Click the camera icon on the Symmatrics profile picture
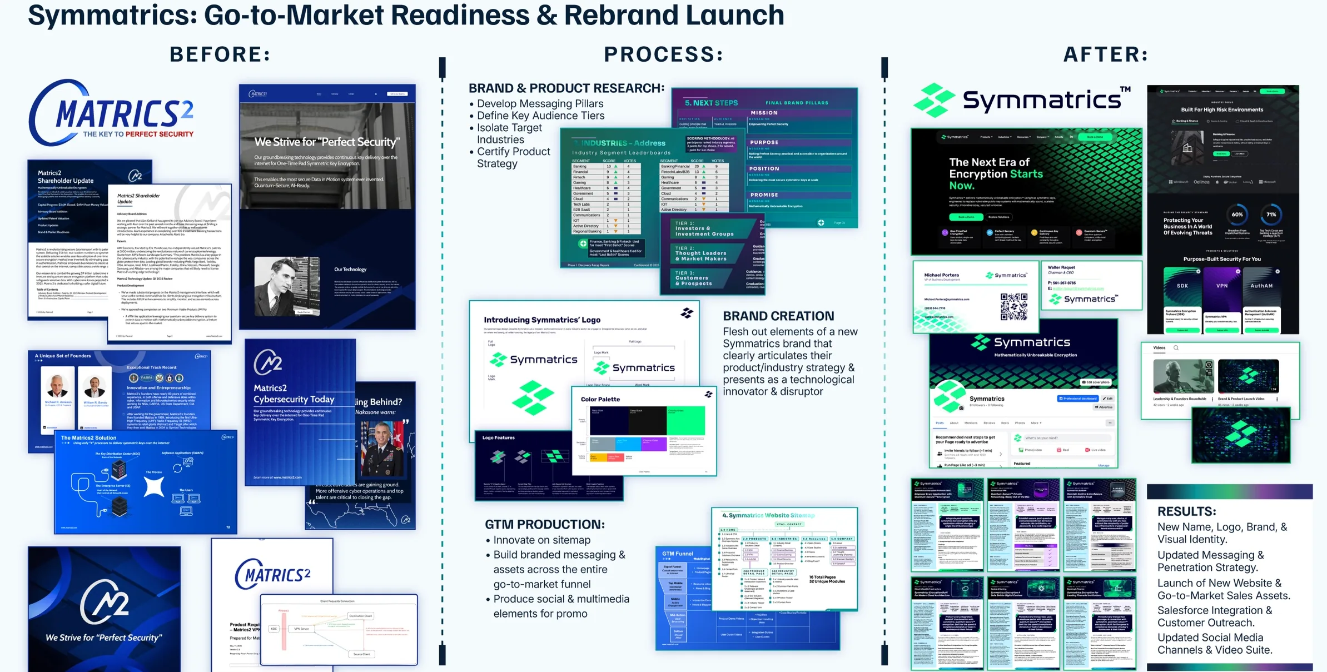Screen dimensions: 1327x672 (x=961, y=408)
